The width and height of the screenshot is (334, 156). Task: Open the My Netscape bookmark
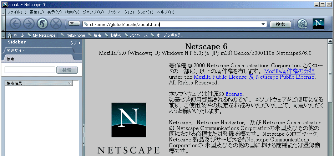(x=42, y=35)
